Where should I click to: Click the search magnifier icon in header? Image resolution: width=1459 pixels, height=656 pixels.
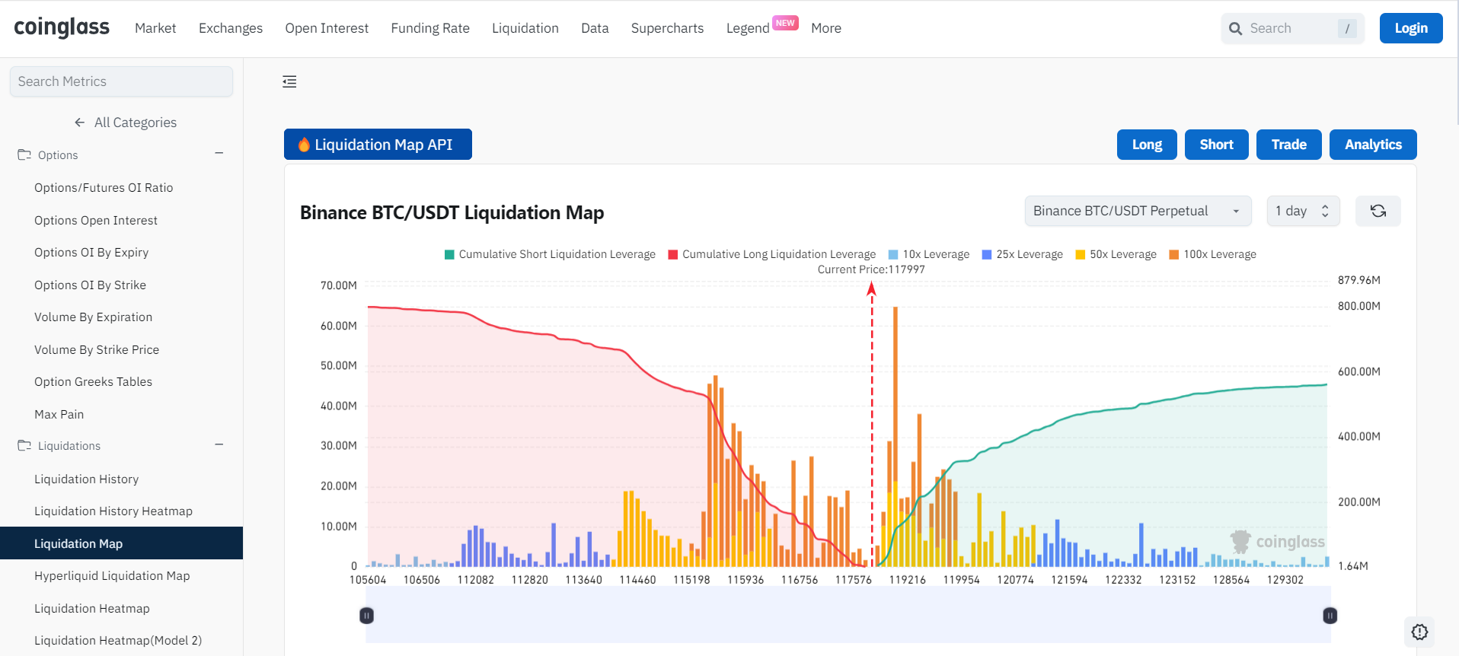(1235, 28)
